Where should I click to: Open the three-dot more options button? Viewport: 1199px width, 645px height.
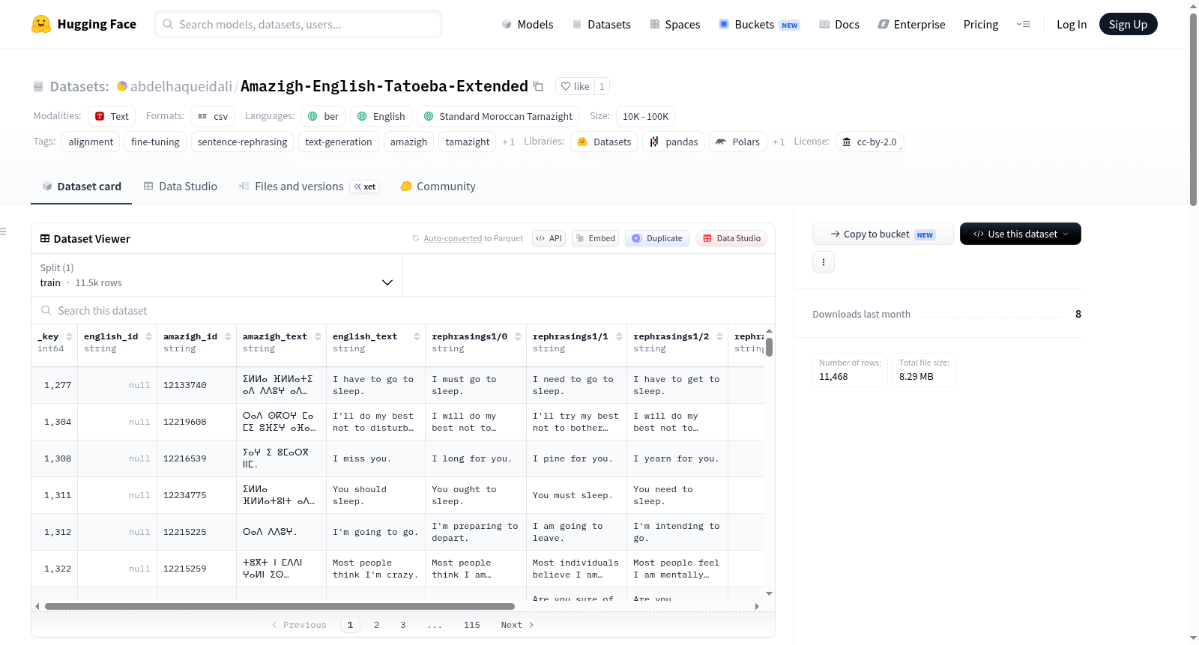824,262
